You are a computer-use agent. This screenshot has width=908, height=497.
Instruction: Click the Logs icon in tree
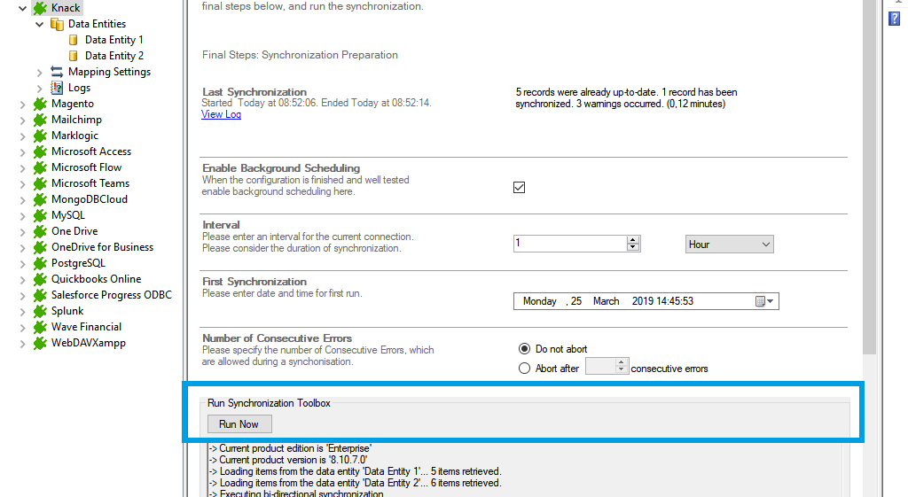click(57, 88)
